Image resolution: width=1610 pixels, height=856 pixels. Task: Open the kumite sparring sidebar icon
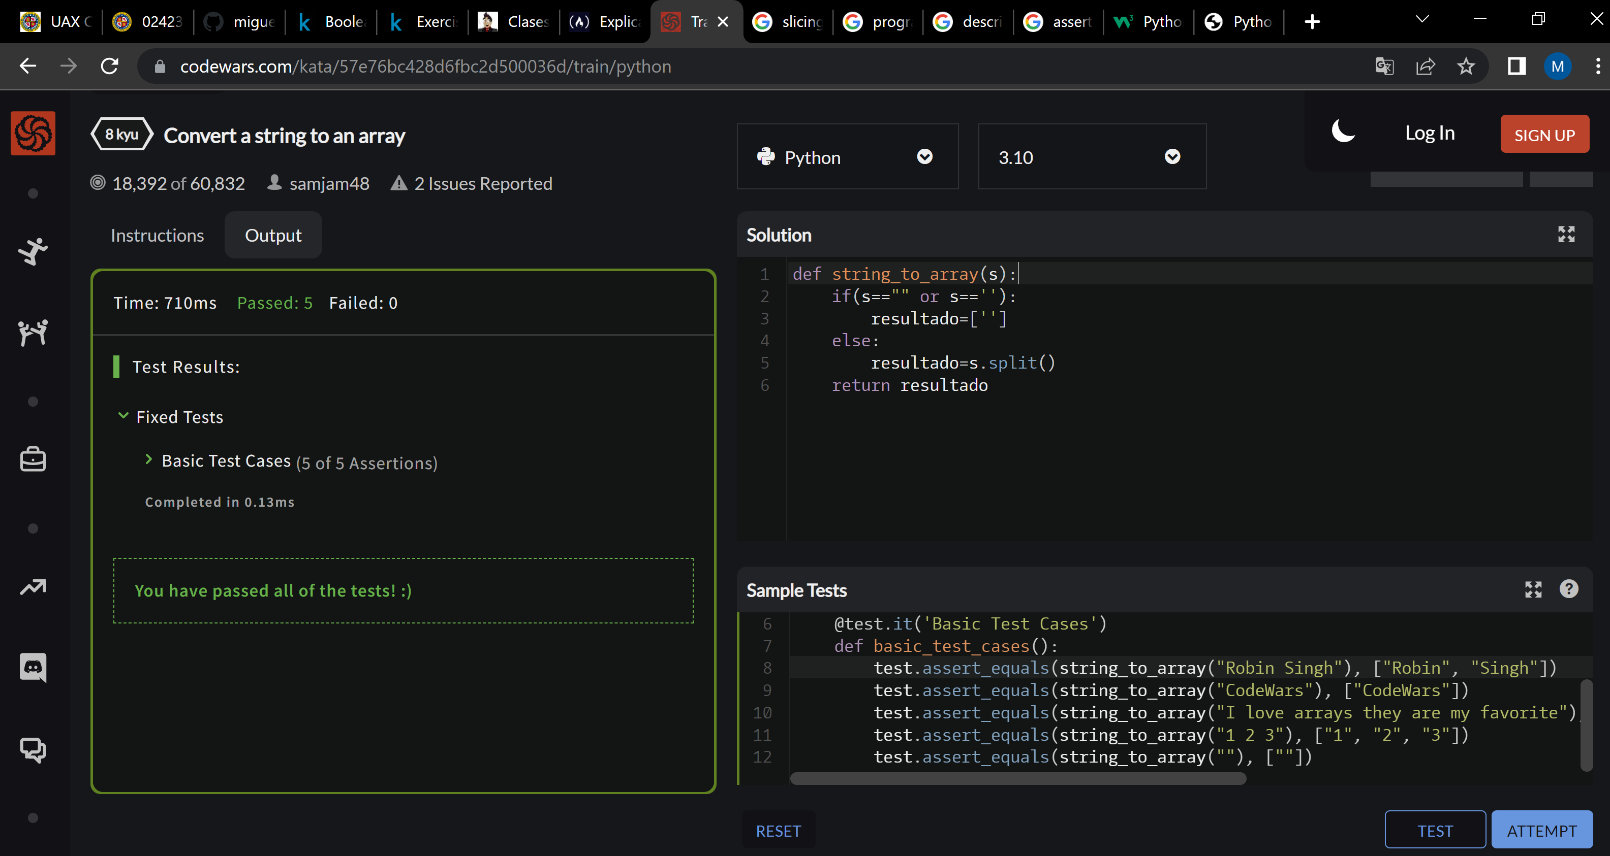33,332
